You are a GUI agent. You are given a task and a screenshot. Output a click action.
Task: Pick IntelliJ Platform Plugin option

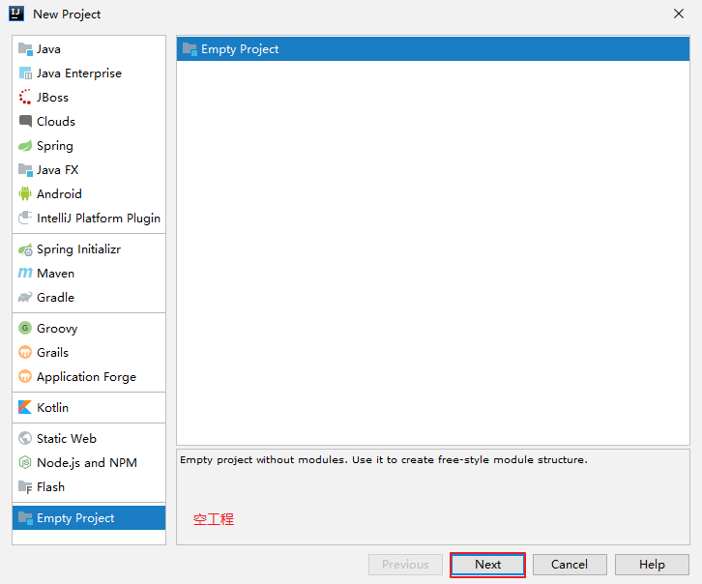(x=98, y=219)
